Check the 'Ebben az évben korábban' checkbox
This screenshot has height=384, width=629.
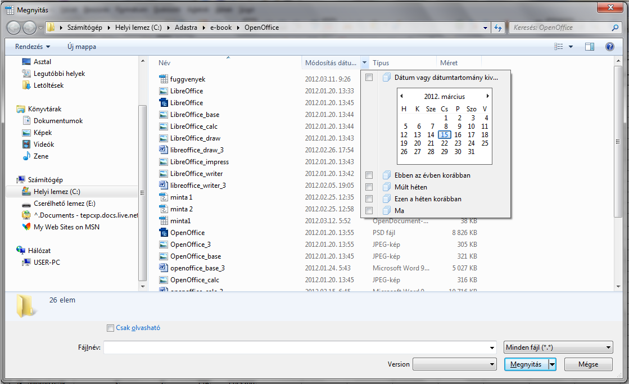pos(369,175)
